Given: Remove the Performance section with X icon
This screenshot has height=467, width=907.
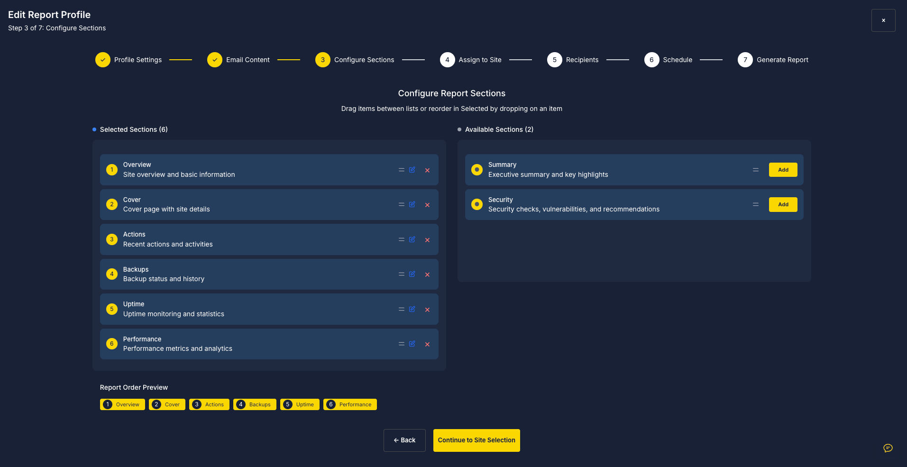Looking at the screenshot, I should [x=427, y=344].
